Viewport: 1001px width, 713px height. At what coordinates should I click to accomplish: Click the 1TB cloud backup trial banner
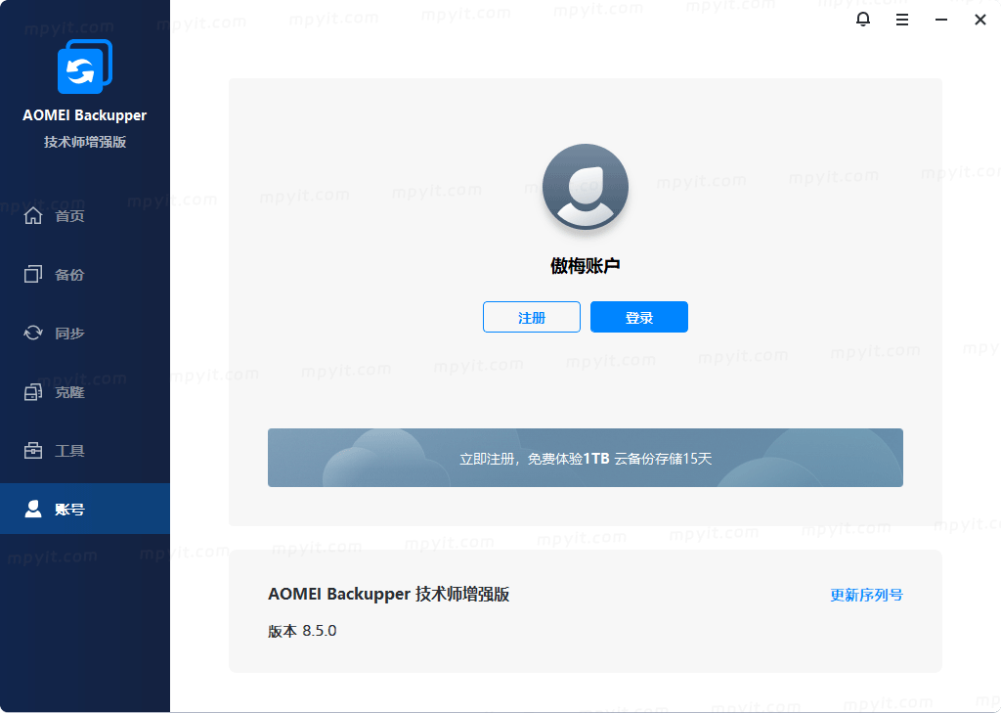coord(586,458)
